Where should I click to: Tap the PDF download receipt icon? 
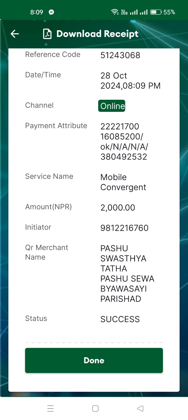47,34
